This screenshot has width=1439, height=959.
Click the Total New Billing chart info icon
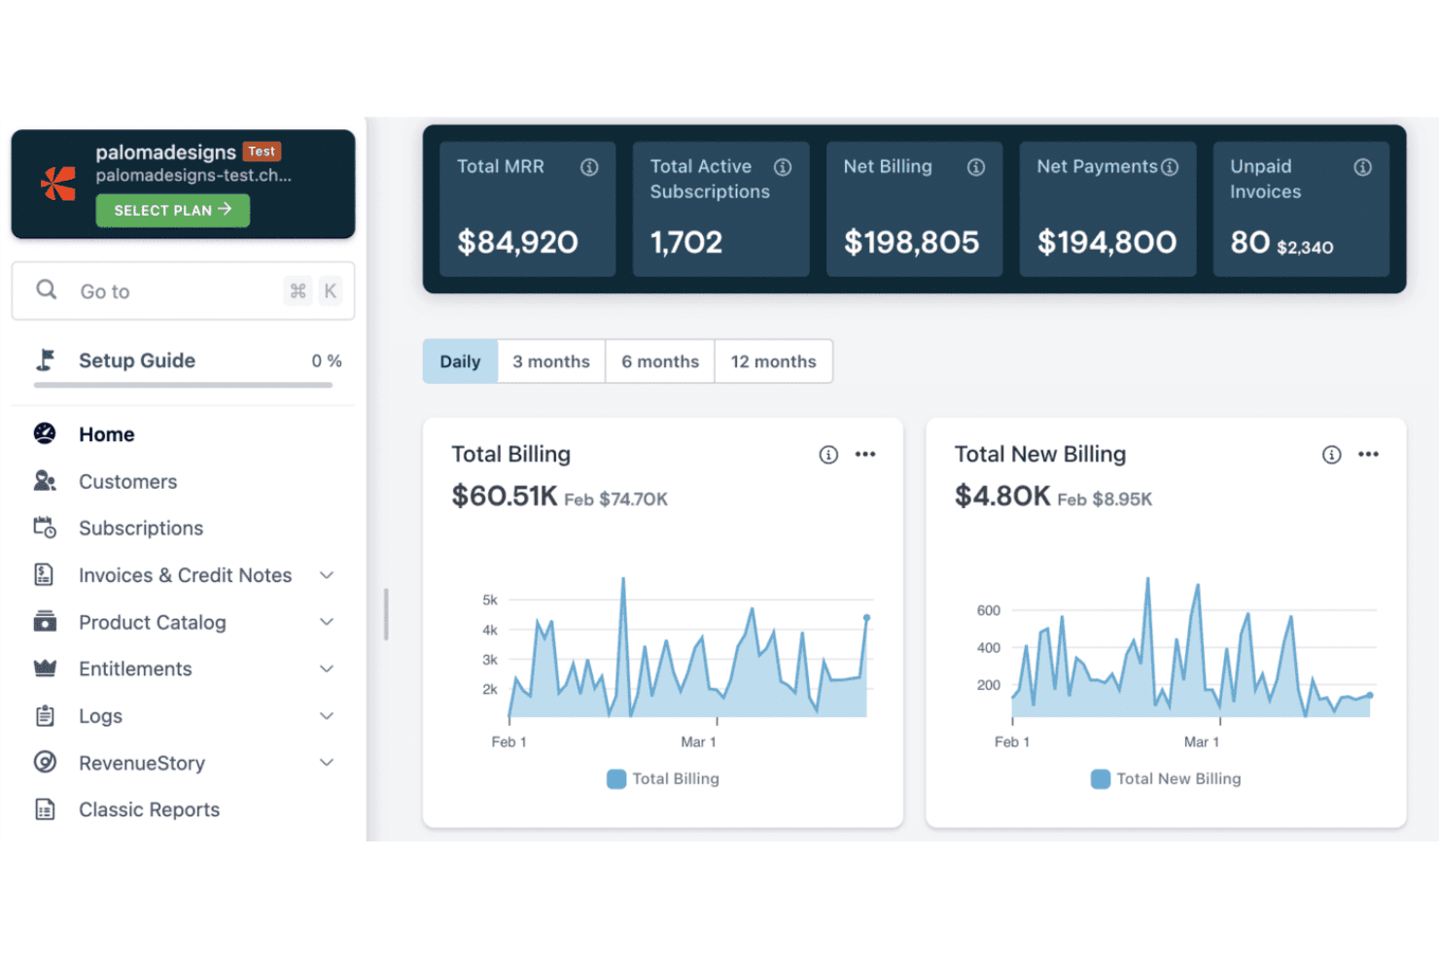coord(1332,455)
